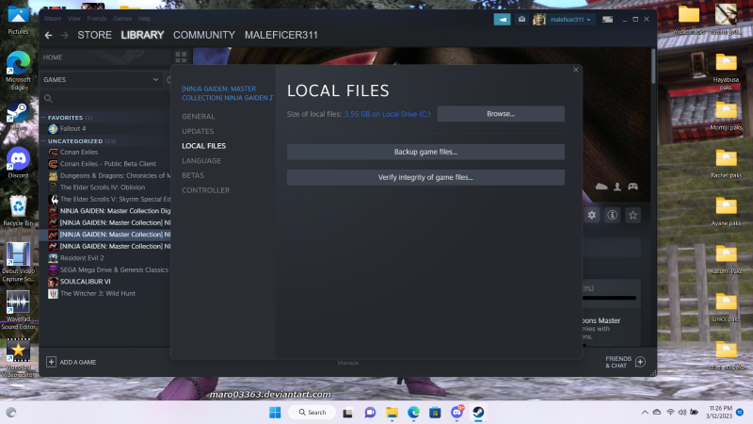Open game settings gear icon
753x424 pixels.
point(592,215)
